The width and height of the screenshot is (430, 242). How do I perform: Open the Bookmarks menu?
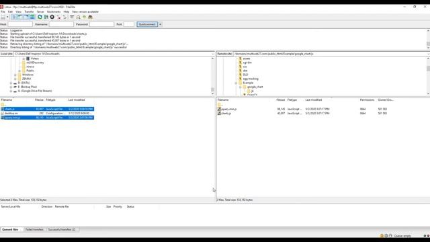click(x=54, y=12)
